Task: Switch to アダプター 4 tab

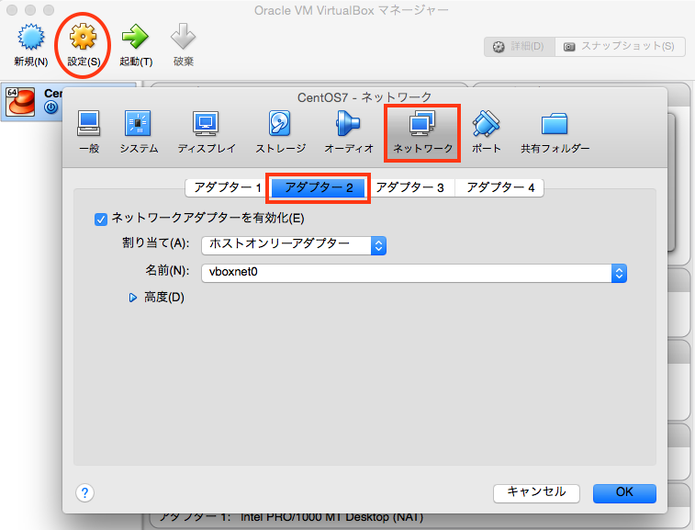Action: 499,187
